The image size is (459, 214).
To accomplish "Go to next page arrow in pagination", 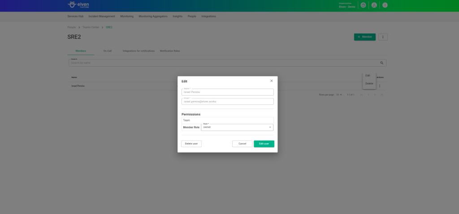I will pos(375,95).
